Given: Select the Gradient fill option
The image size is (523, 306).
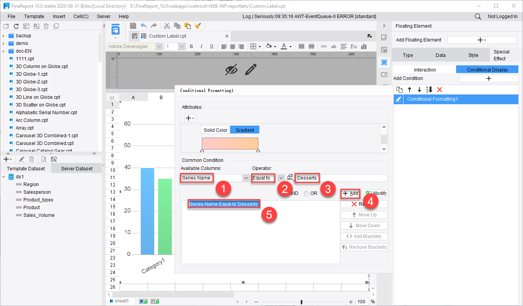Looking at the screenshot, I should pyautogui.click(x=245, y=130).
